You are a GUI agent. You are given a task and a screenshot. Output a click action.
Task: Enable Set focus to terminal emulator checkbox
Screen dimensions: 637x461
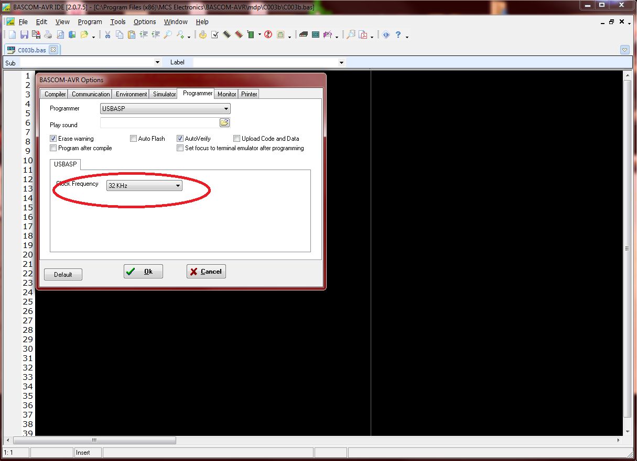180,148
